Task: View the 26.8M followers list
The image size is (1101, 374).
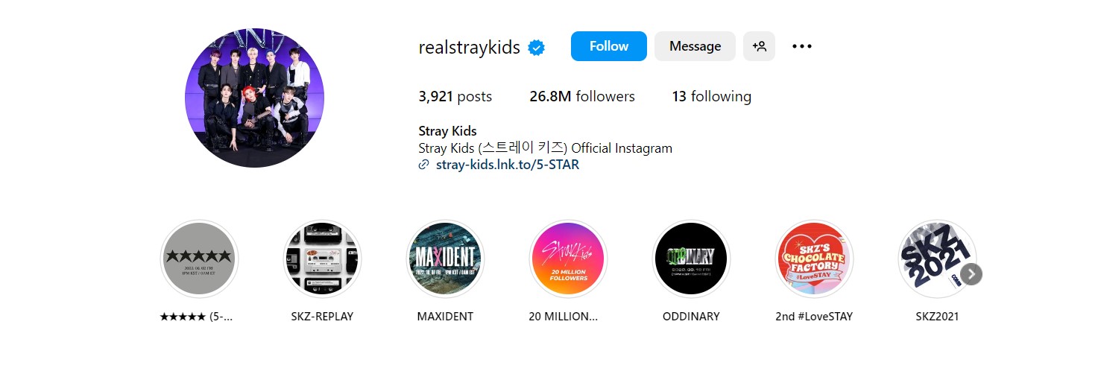Action: tap(582, 96)
